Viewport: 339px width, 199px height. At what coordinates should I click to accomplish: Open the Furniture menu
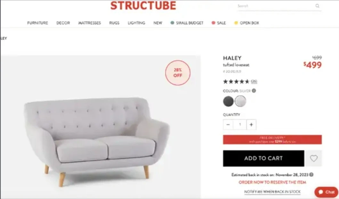click(x=38, y=23)
